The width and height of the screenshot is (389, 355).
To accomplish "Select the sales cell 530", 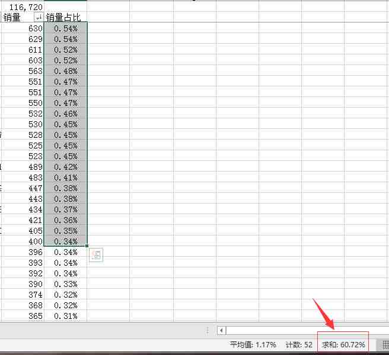I will click(x=23, y=124).
